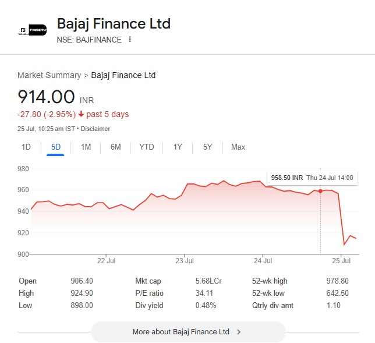The height and width of the screenshot is (343, 375).
Task: Click the red down arrow indicator
Action: pyautogui.click(x=81, y=114)
